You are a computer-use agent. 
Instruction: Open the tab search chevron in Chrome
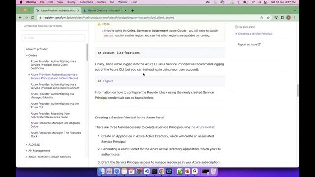tap(295, 11)
